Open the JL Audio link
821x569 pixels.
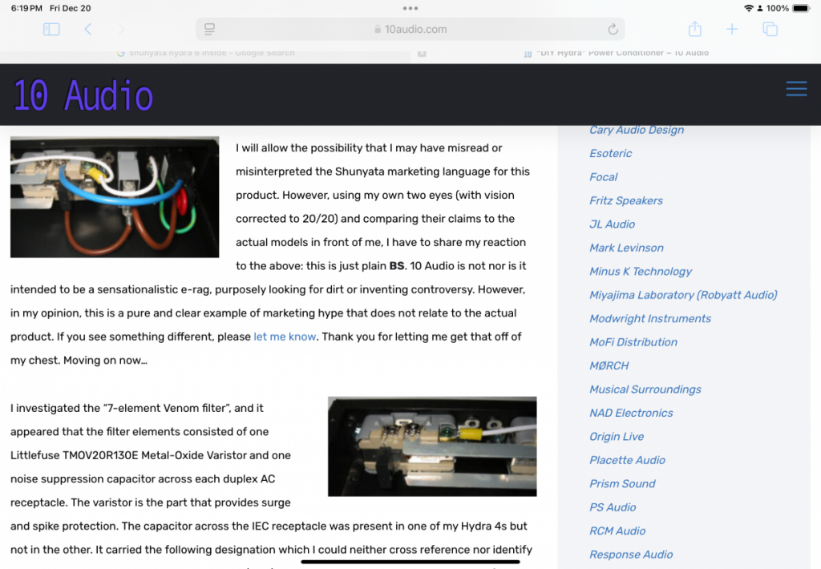[x=612, y=224]
